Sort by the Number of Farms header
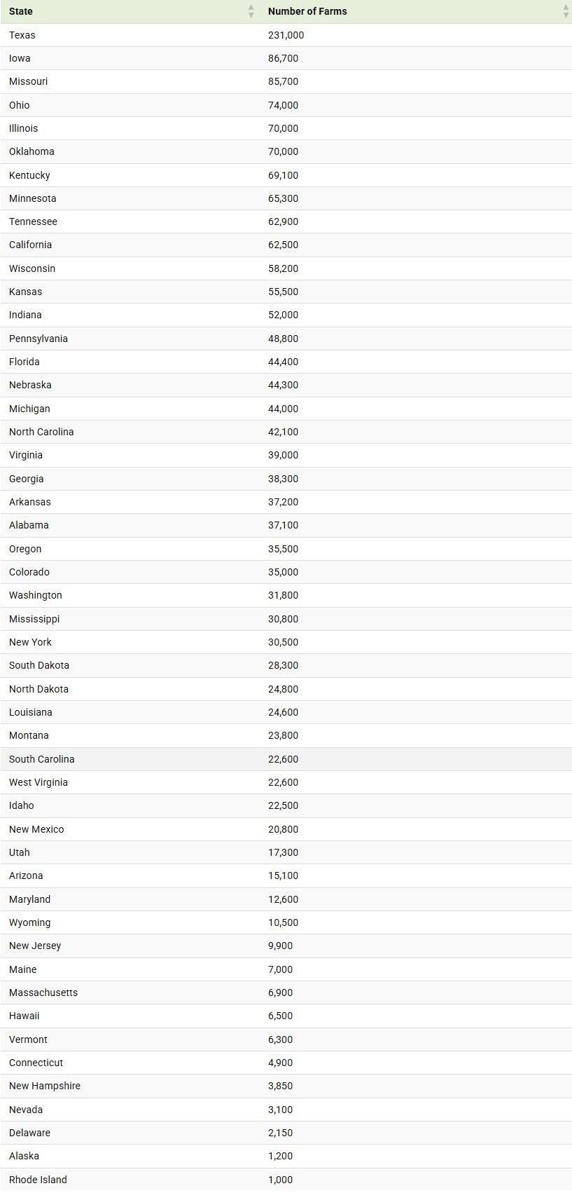This screenshot has height=1193, width=572. [x=307, y=11]
